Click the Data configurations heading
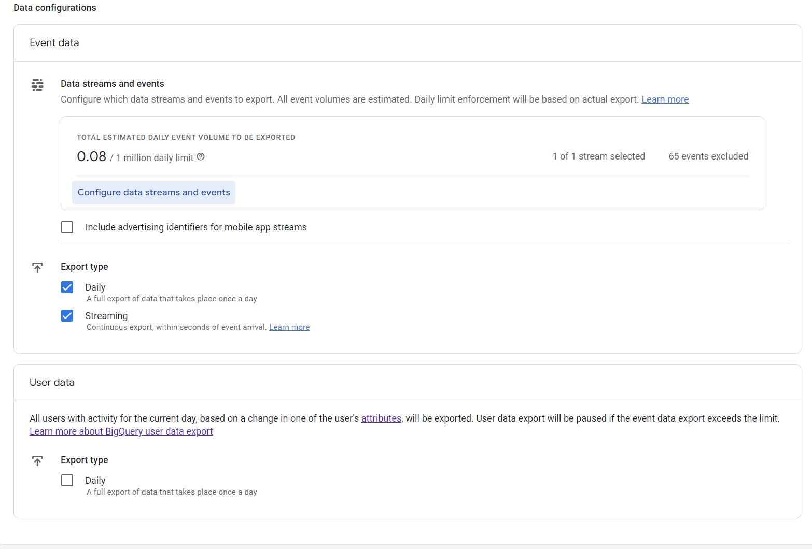The height and width of the screenshot is (549, 812). pos(54,7)
